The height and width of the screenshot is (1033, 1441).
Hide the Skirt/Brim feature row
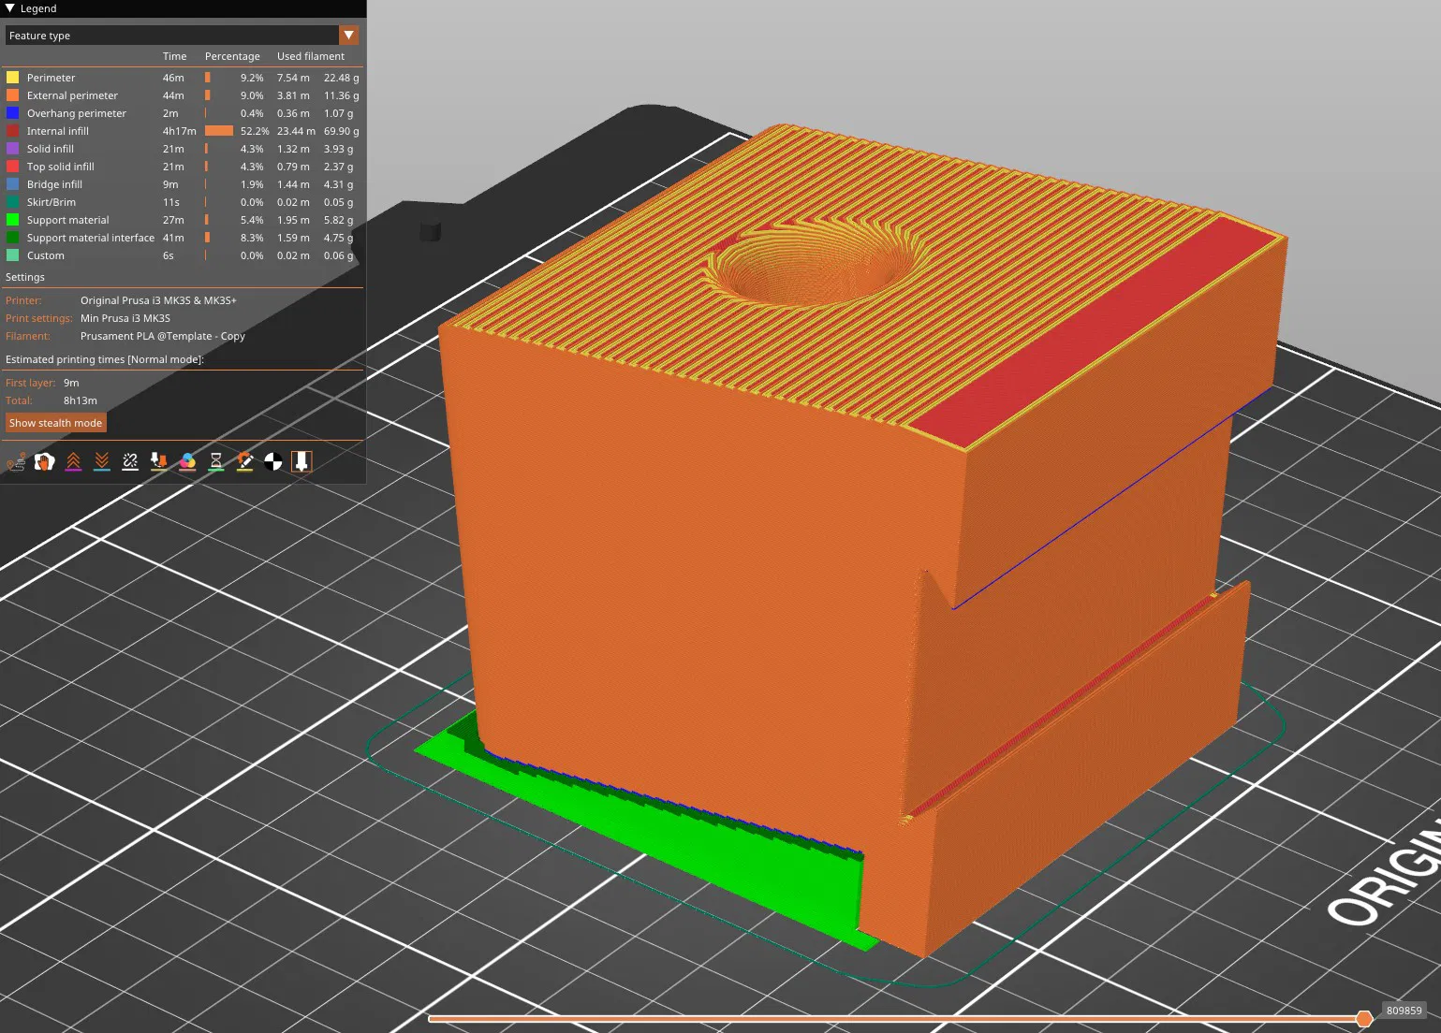(183, 202)
